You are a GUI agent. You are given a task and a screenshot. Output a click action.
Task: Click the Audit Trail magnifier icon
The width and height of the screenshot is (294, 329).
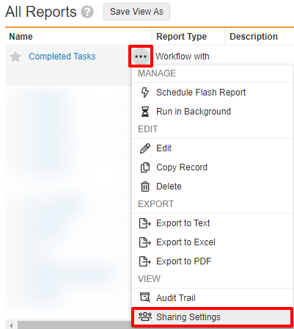click(x=145, y=297)
